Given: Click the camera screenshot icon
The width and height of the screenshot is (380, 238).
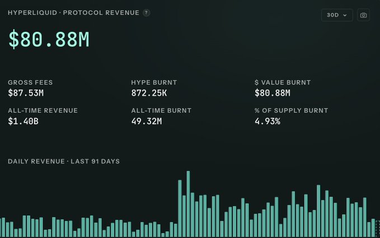Looking at the screenshot, I should tap(363, 15).
